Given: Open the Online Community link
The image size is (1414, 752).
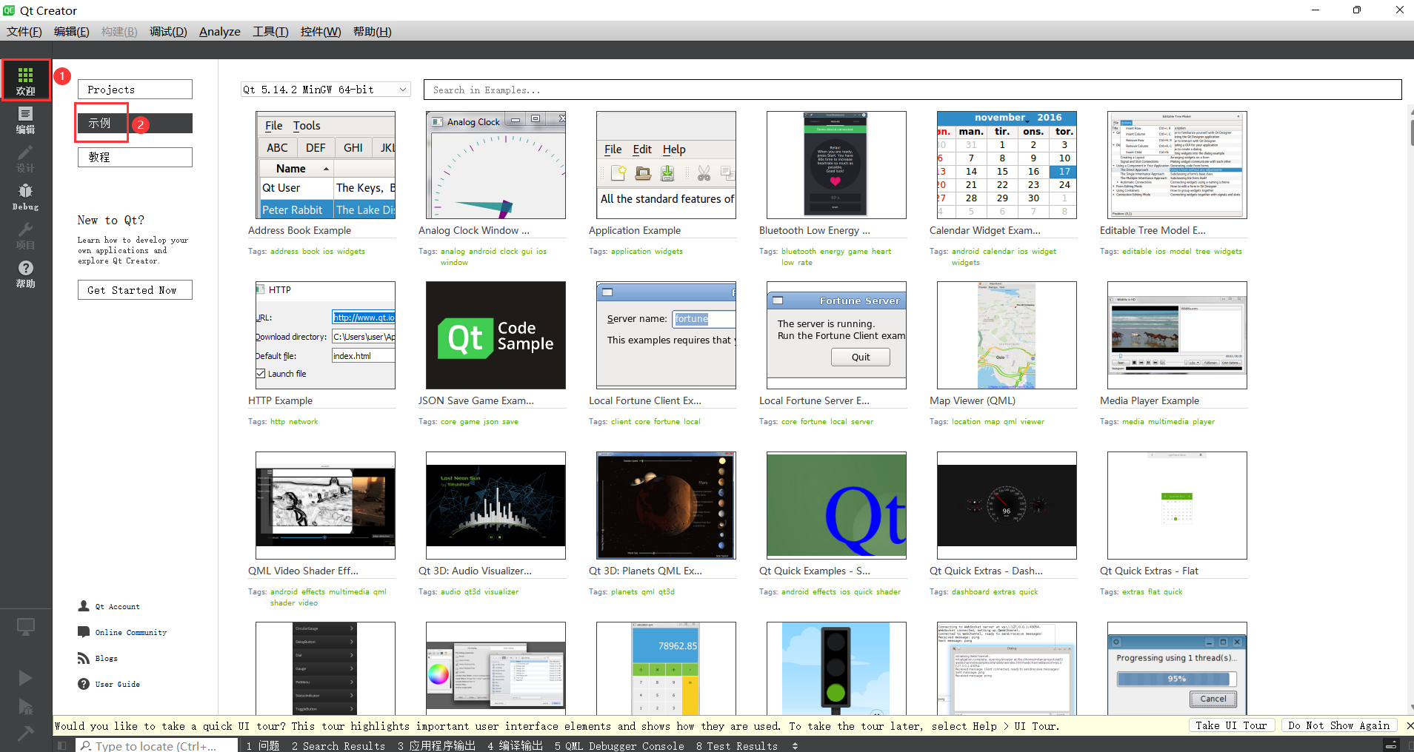Looking at the screenshot, I should pyautogui.click(x=131, y=632).
